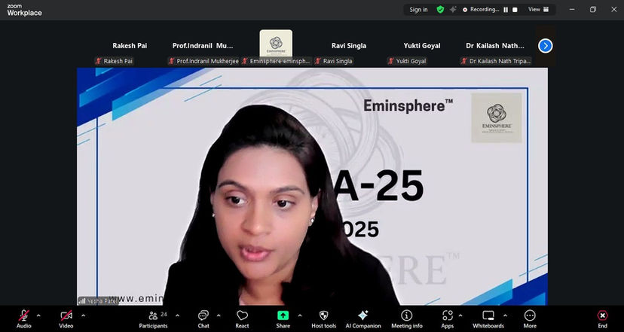Show next participants with blue arrow
This screenshot has height=332, width=624.
pyautogui.click(x=545, y=46)
